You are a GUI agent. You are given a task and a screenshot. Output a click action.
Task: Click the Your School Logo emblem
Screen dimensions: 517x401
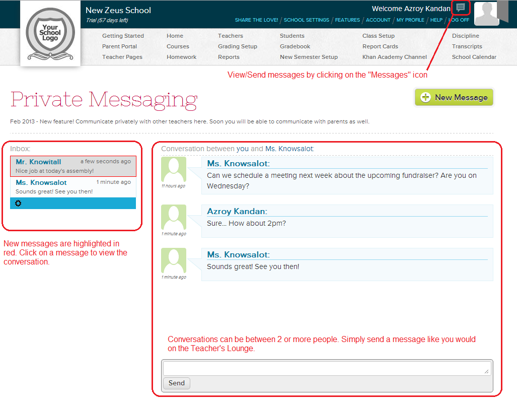click(50, 33)
